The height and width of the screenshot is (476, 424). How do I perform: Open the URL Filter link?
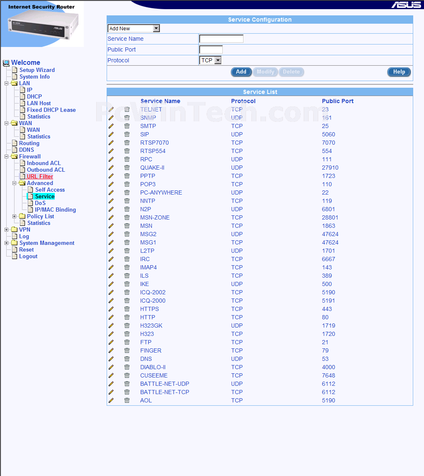click(40, 176)
